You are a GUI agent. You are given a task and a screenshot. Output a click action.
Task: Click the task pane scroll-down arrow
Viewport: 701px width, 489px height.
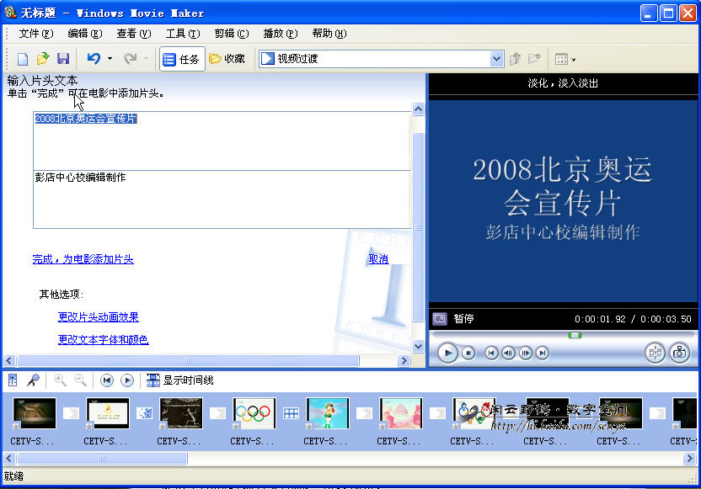pyautogui.click(x=418, y=347)
